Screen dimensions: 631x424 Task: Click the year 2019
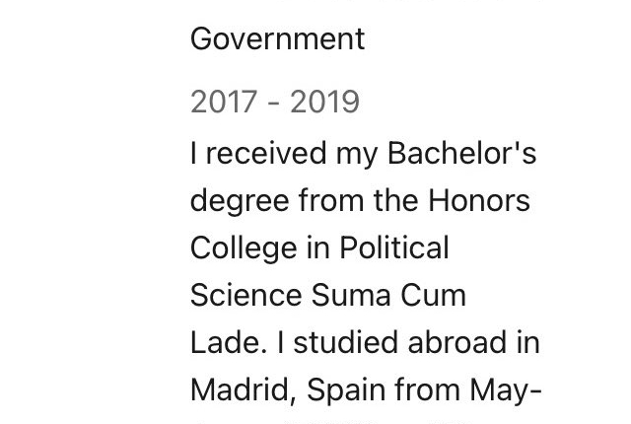[324, 102]
